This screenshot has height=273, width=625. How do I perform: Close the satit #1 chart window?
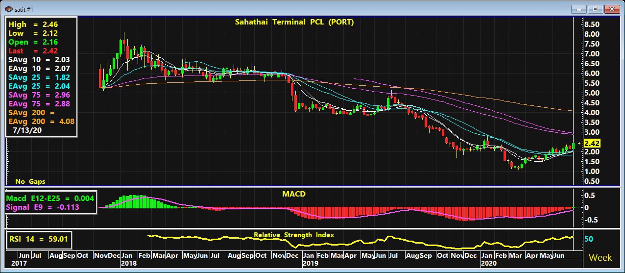coord(612,9)
